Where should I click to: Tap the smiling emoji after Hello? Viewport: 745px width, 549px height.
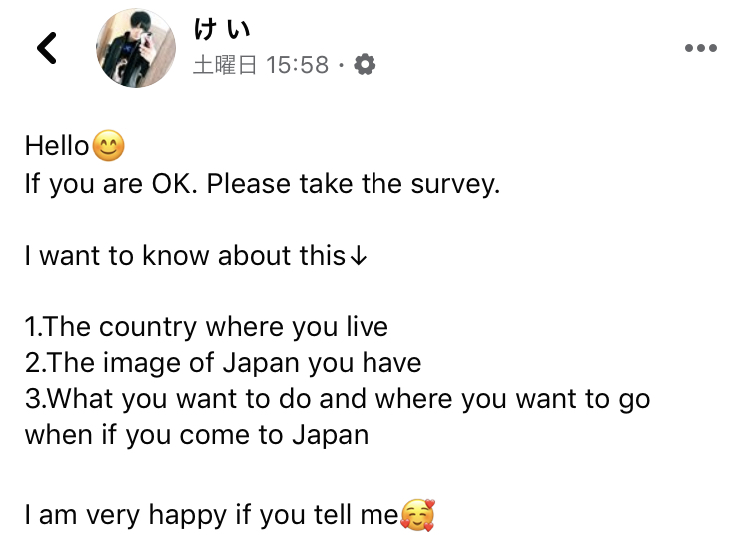[108, 145]
